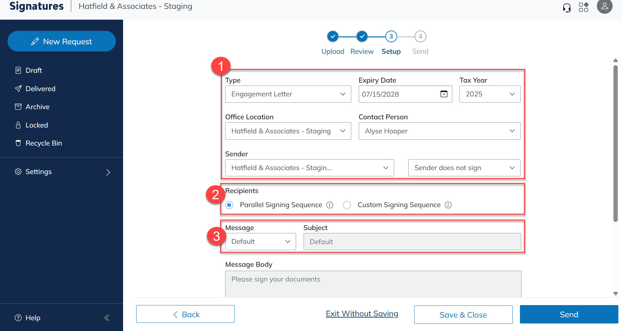Open the apps grid icon

coord(584,7)
